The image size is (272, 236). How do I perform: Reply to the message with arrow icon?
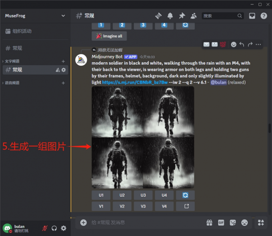(x=242, y=44)
